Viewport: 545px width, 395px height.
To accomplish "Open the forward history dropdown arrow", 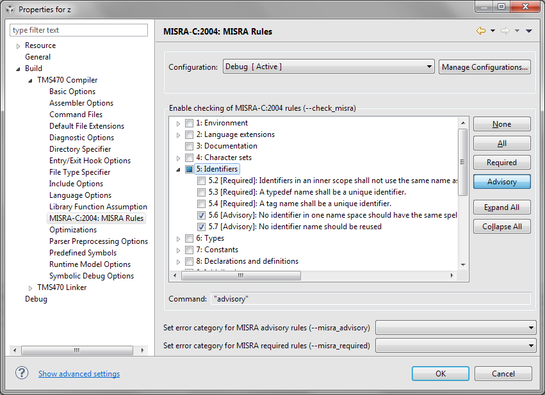I will click(x=517, y=31).
